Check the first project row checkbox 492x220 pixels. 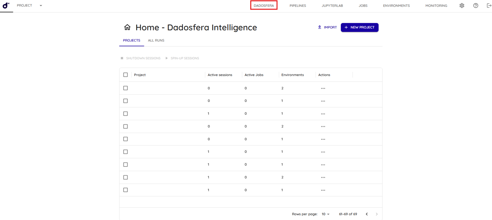[126, 88]
